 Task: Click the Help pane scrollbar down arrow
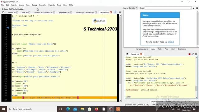(198, 46)
